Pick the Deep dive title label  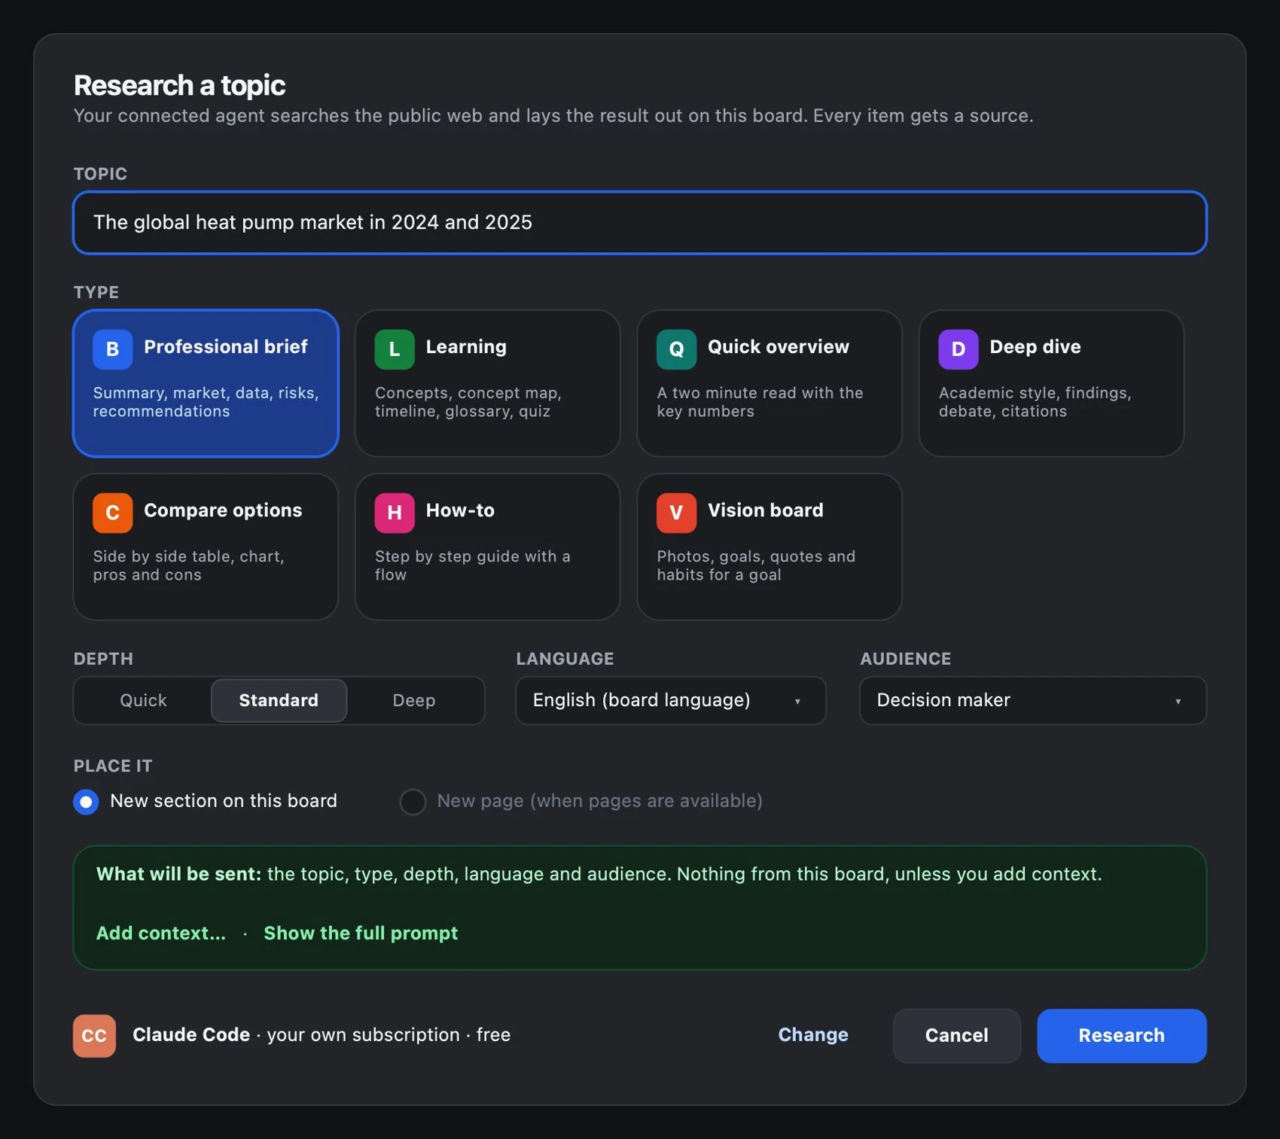[1035, 346]
